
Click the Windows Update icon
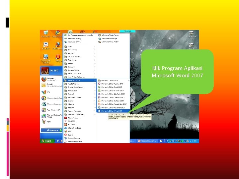click(65, 42)
